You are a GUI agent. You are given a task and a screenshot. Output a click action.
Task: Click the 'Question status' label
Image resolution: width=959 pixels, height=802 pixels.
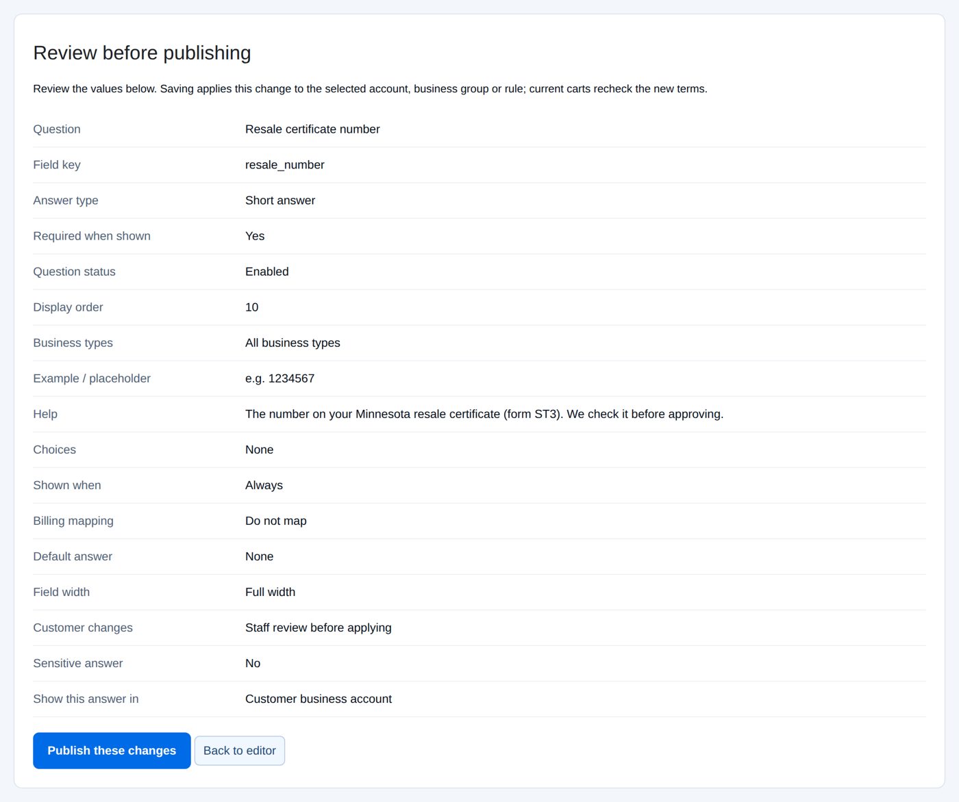(74, 272)
